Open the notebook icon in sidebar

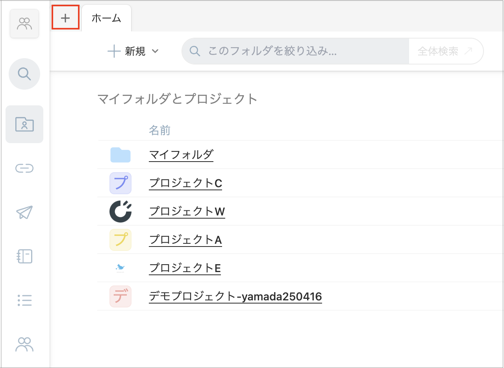point(24,256)
